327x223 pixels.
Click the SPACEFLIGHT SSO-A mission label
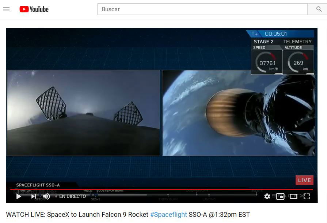pos(38,185)
